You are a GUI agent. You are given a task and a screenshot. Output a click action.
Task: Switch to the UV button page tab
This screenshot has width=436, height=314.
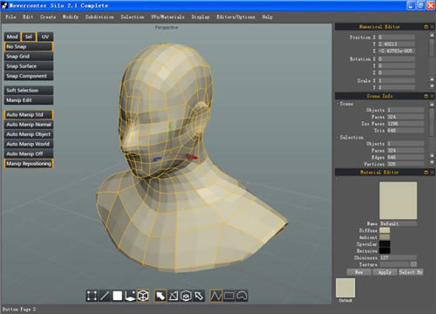point(45,37)
